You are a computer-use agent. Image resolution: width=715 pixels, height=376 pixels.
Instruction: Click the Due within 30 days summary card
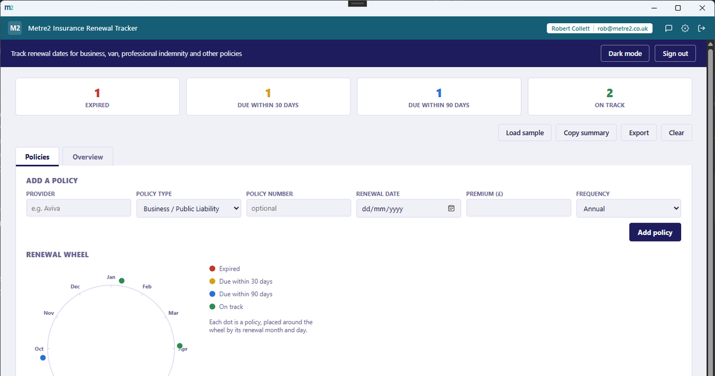click(x=268, y=97)
